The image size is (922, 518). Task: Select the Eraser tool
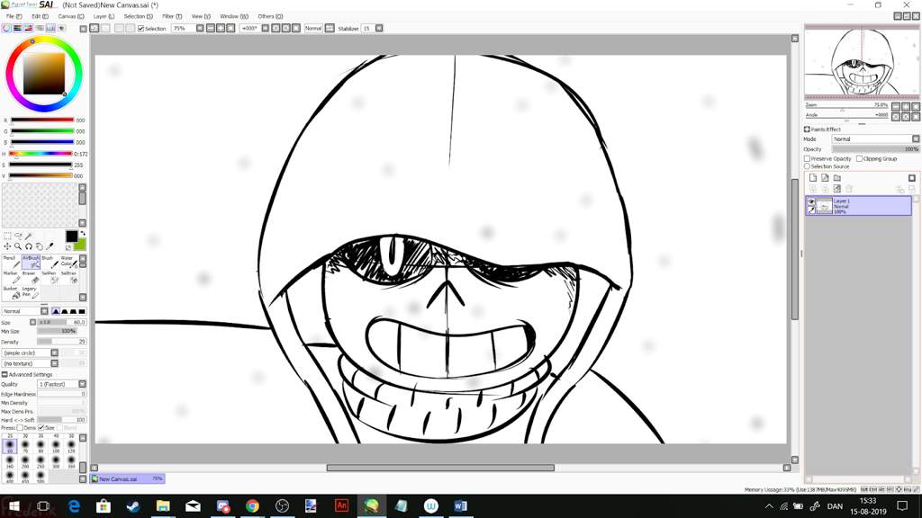31,277
